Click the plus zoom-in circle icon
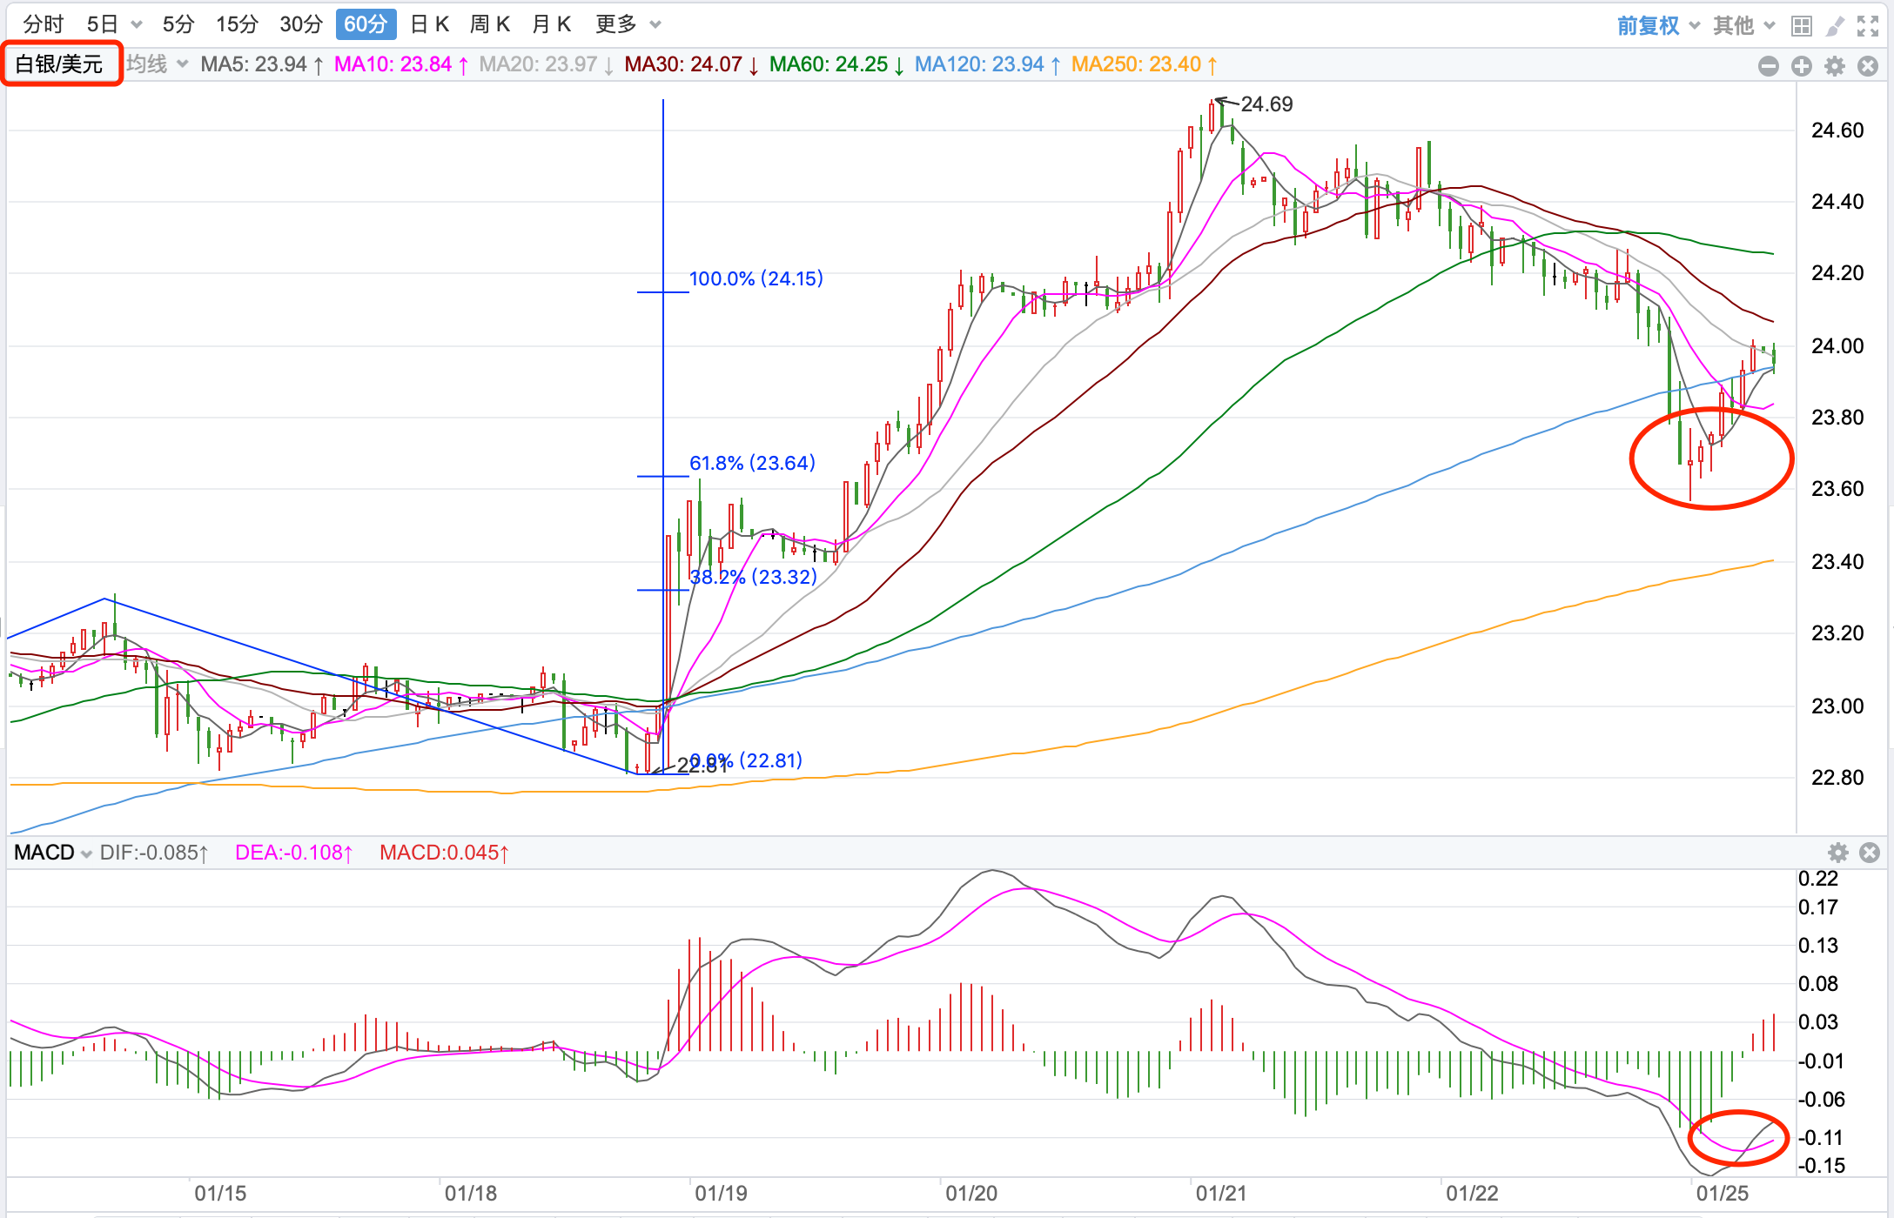The image size is (1894, 1218). coord(1801,66)
